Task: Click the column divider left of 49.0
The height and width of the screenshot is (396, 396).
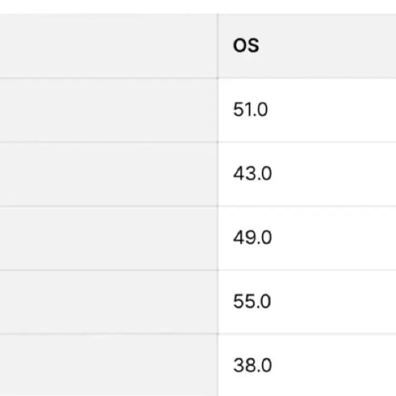Action: [218, 238]
